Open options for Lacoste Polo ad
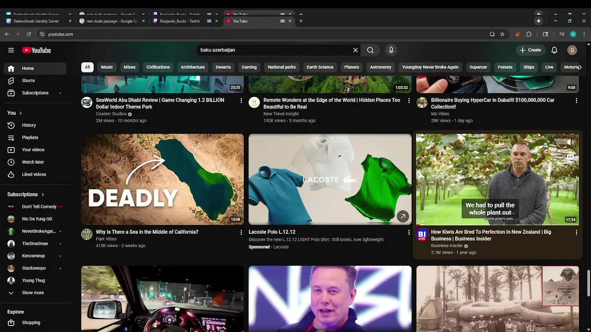Viewport: 591px width, 332px height. pyautogui.click(x=409, y=232)
